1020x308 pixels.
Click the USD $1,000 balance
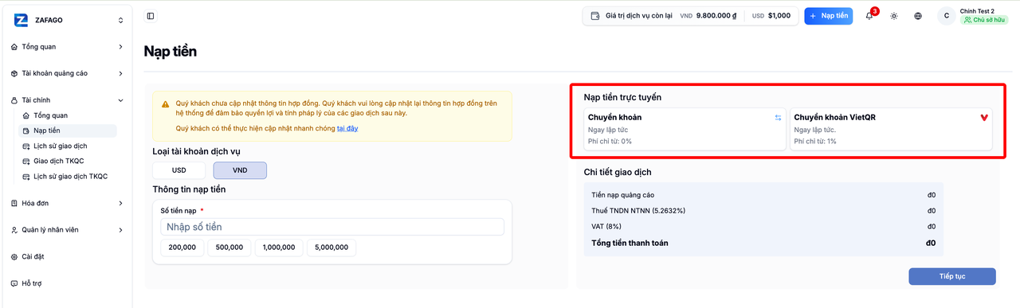[x=771, y=16]
